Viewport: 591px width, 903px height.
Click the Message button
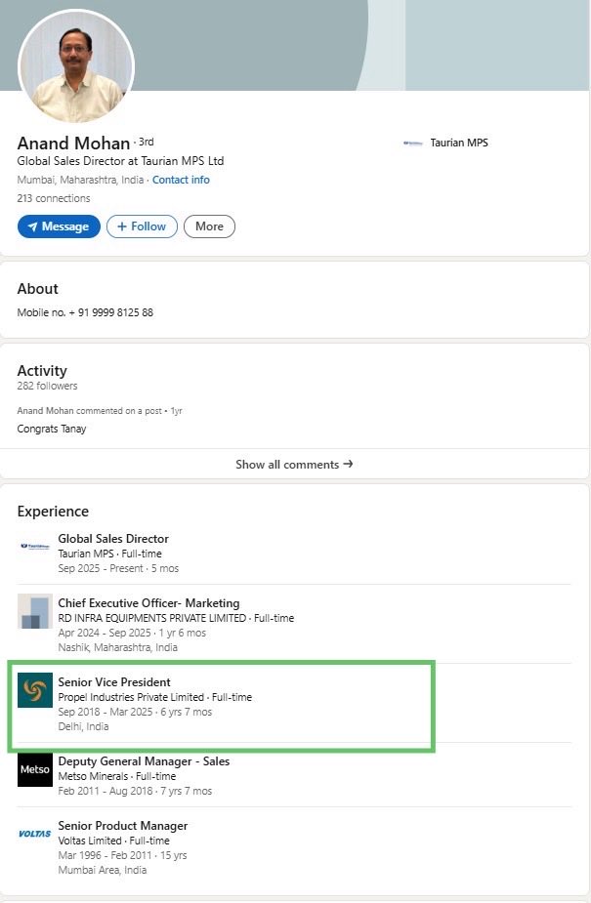click(x=59, y=226)
